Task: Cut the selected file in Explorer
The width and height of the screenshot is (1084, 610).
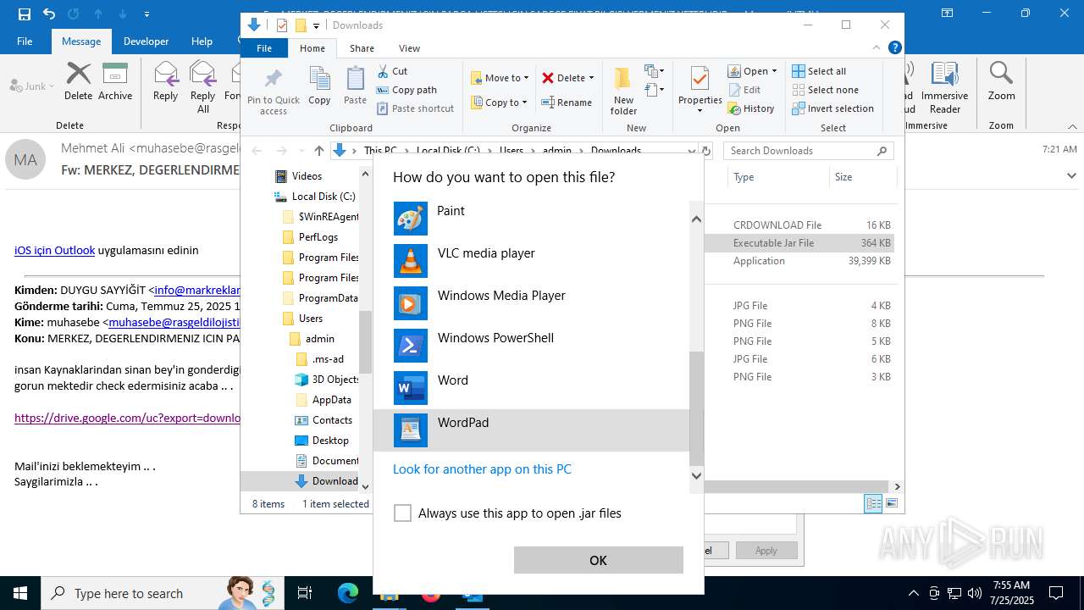Action: tap(392, 71)
